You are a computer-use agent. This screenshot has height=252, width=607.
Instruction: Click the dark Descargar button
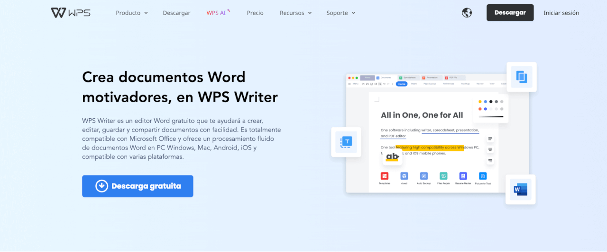click(510, 13)
